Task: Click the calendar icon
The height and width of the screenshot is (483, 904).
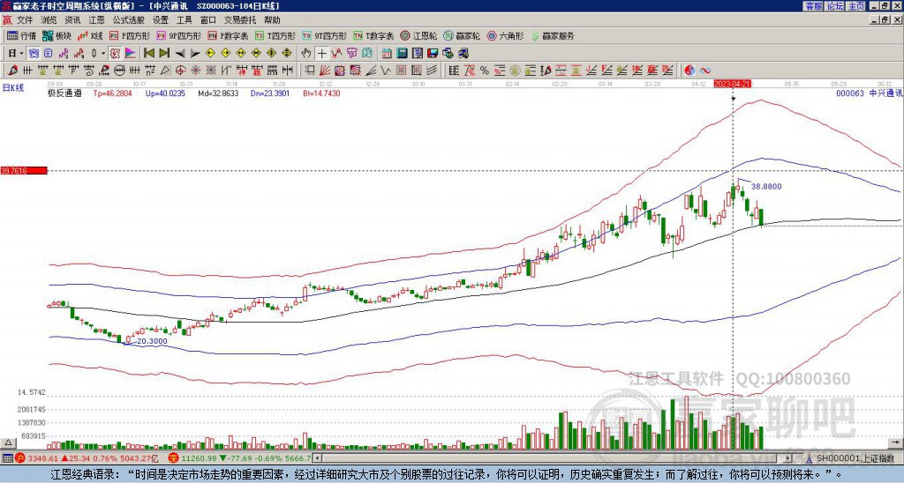Action: pos(387,53)
